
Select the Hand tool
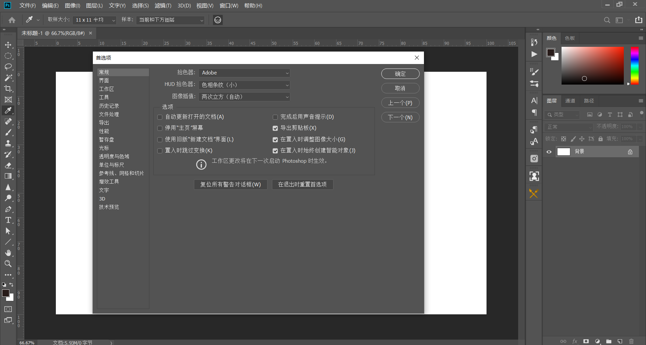8,253
